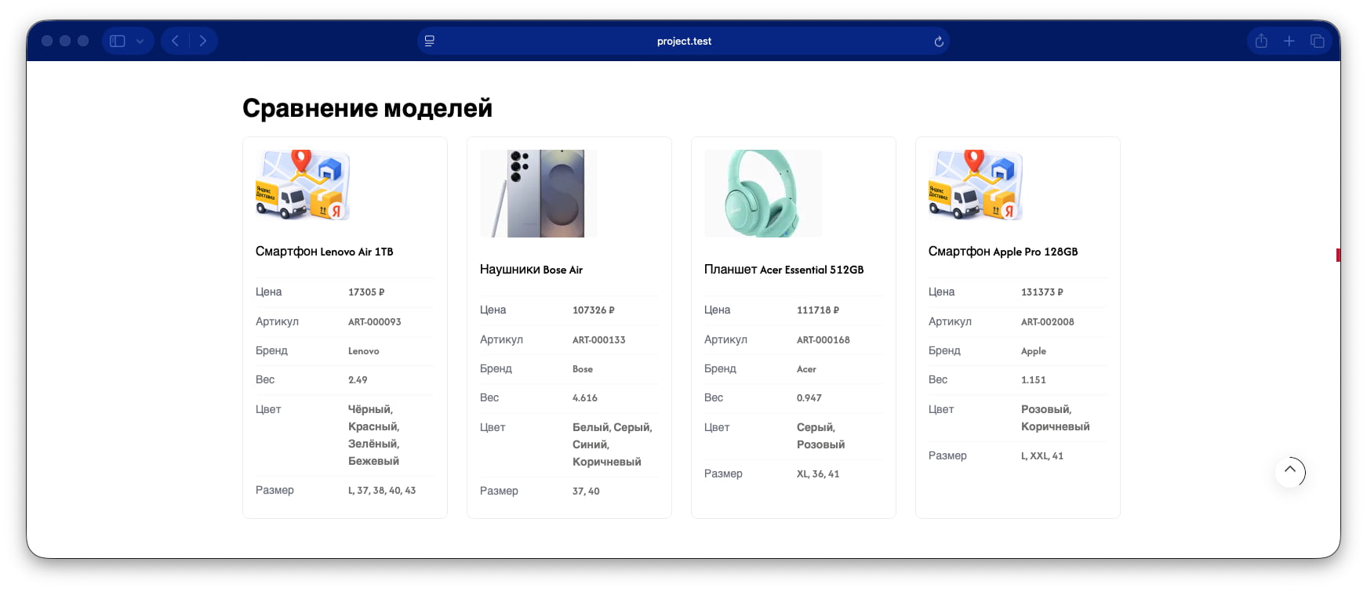Click size value 37, 40

coord(586,491)
